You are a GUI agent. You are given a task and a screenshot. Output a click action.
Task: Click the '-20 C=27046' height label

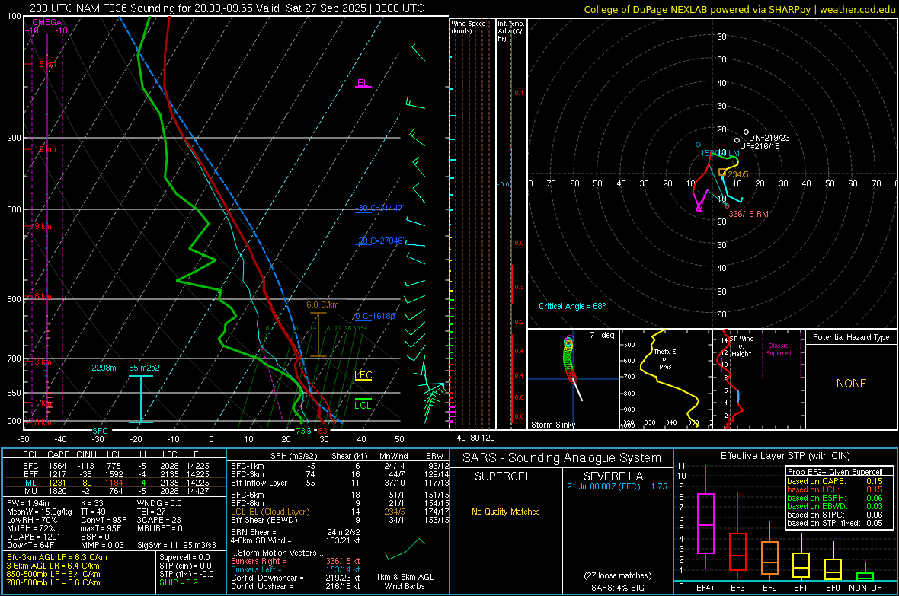coord(379,241)
